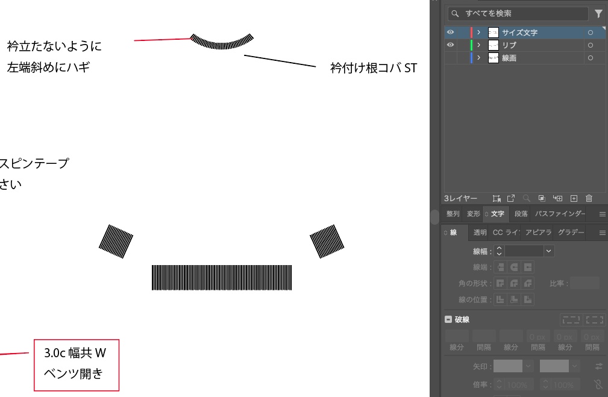The width and height of the screenshot is (608, 397).
Task: Open the 線幅 stroke weight dropdown
Action: [x=548, y=251]
